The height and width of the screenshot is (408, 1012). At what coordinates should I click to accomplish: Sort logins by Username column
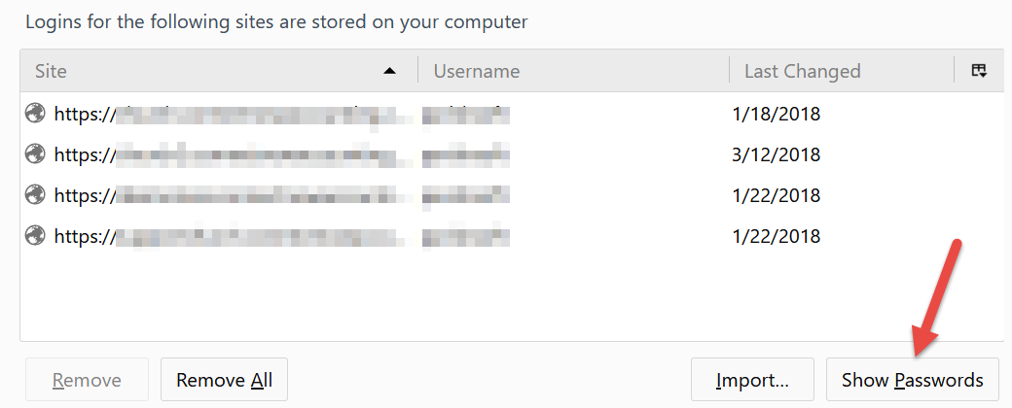(574, 70)
